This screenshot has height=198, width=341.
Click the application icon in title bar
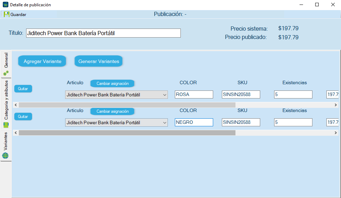coord(6,5)
